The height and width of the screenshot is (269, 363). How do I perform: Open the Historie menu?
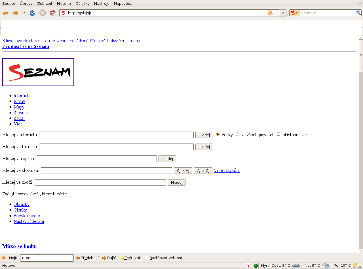pos(64,4)
